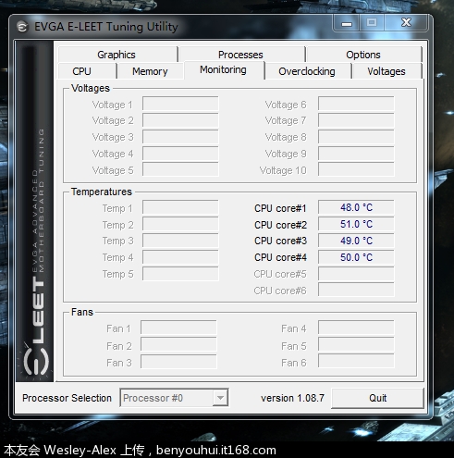
Task: Click the Fan 1 field
Action: 178,328
